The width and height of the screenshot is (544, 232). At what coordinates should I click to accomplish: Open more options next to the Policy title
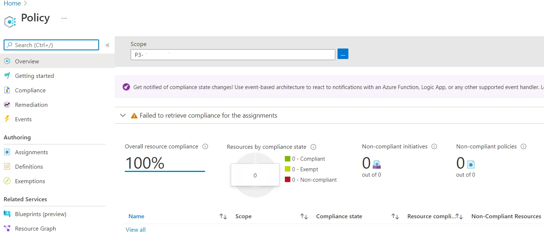[64, 18]
